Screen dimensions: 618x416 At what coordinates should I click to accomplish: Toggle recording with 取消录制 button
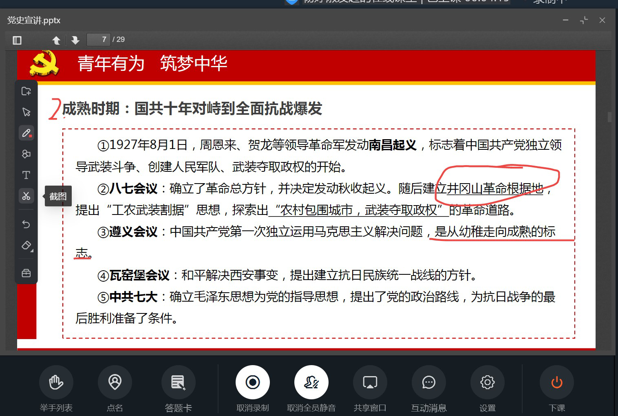tap(252, 382)
